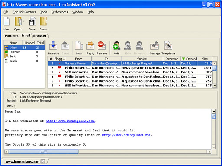Toggle red flag on email row 4
The image size is (222, 166).
click(59, 77)
